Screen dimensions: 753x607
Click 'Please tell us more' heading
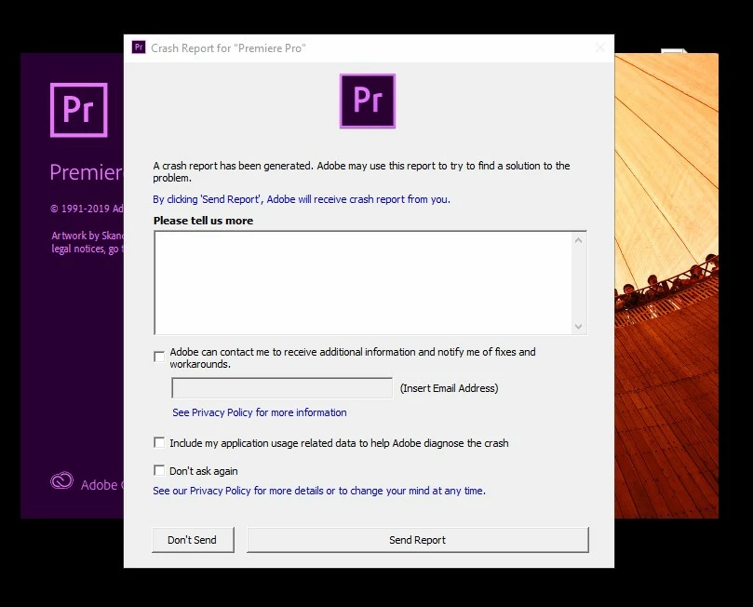coord(203,221)
